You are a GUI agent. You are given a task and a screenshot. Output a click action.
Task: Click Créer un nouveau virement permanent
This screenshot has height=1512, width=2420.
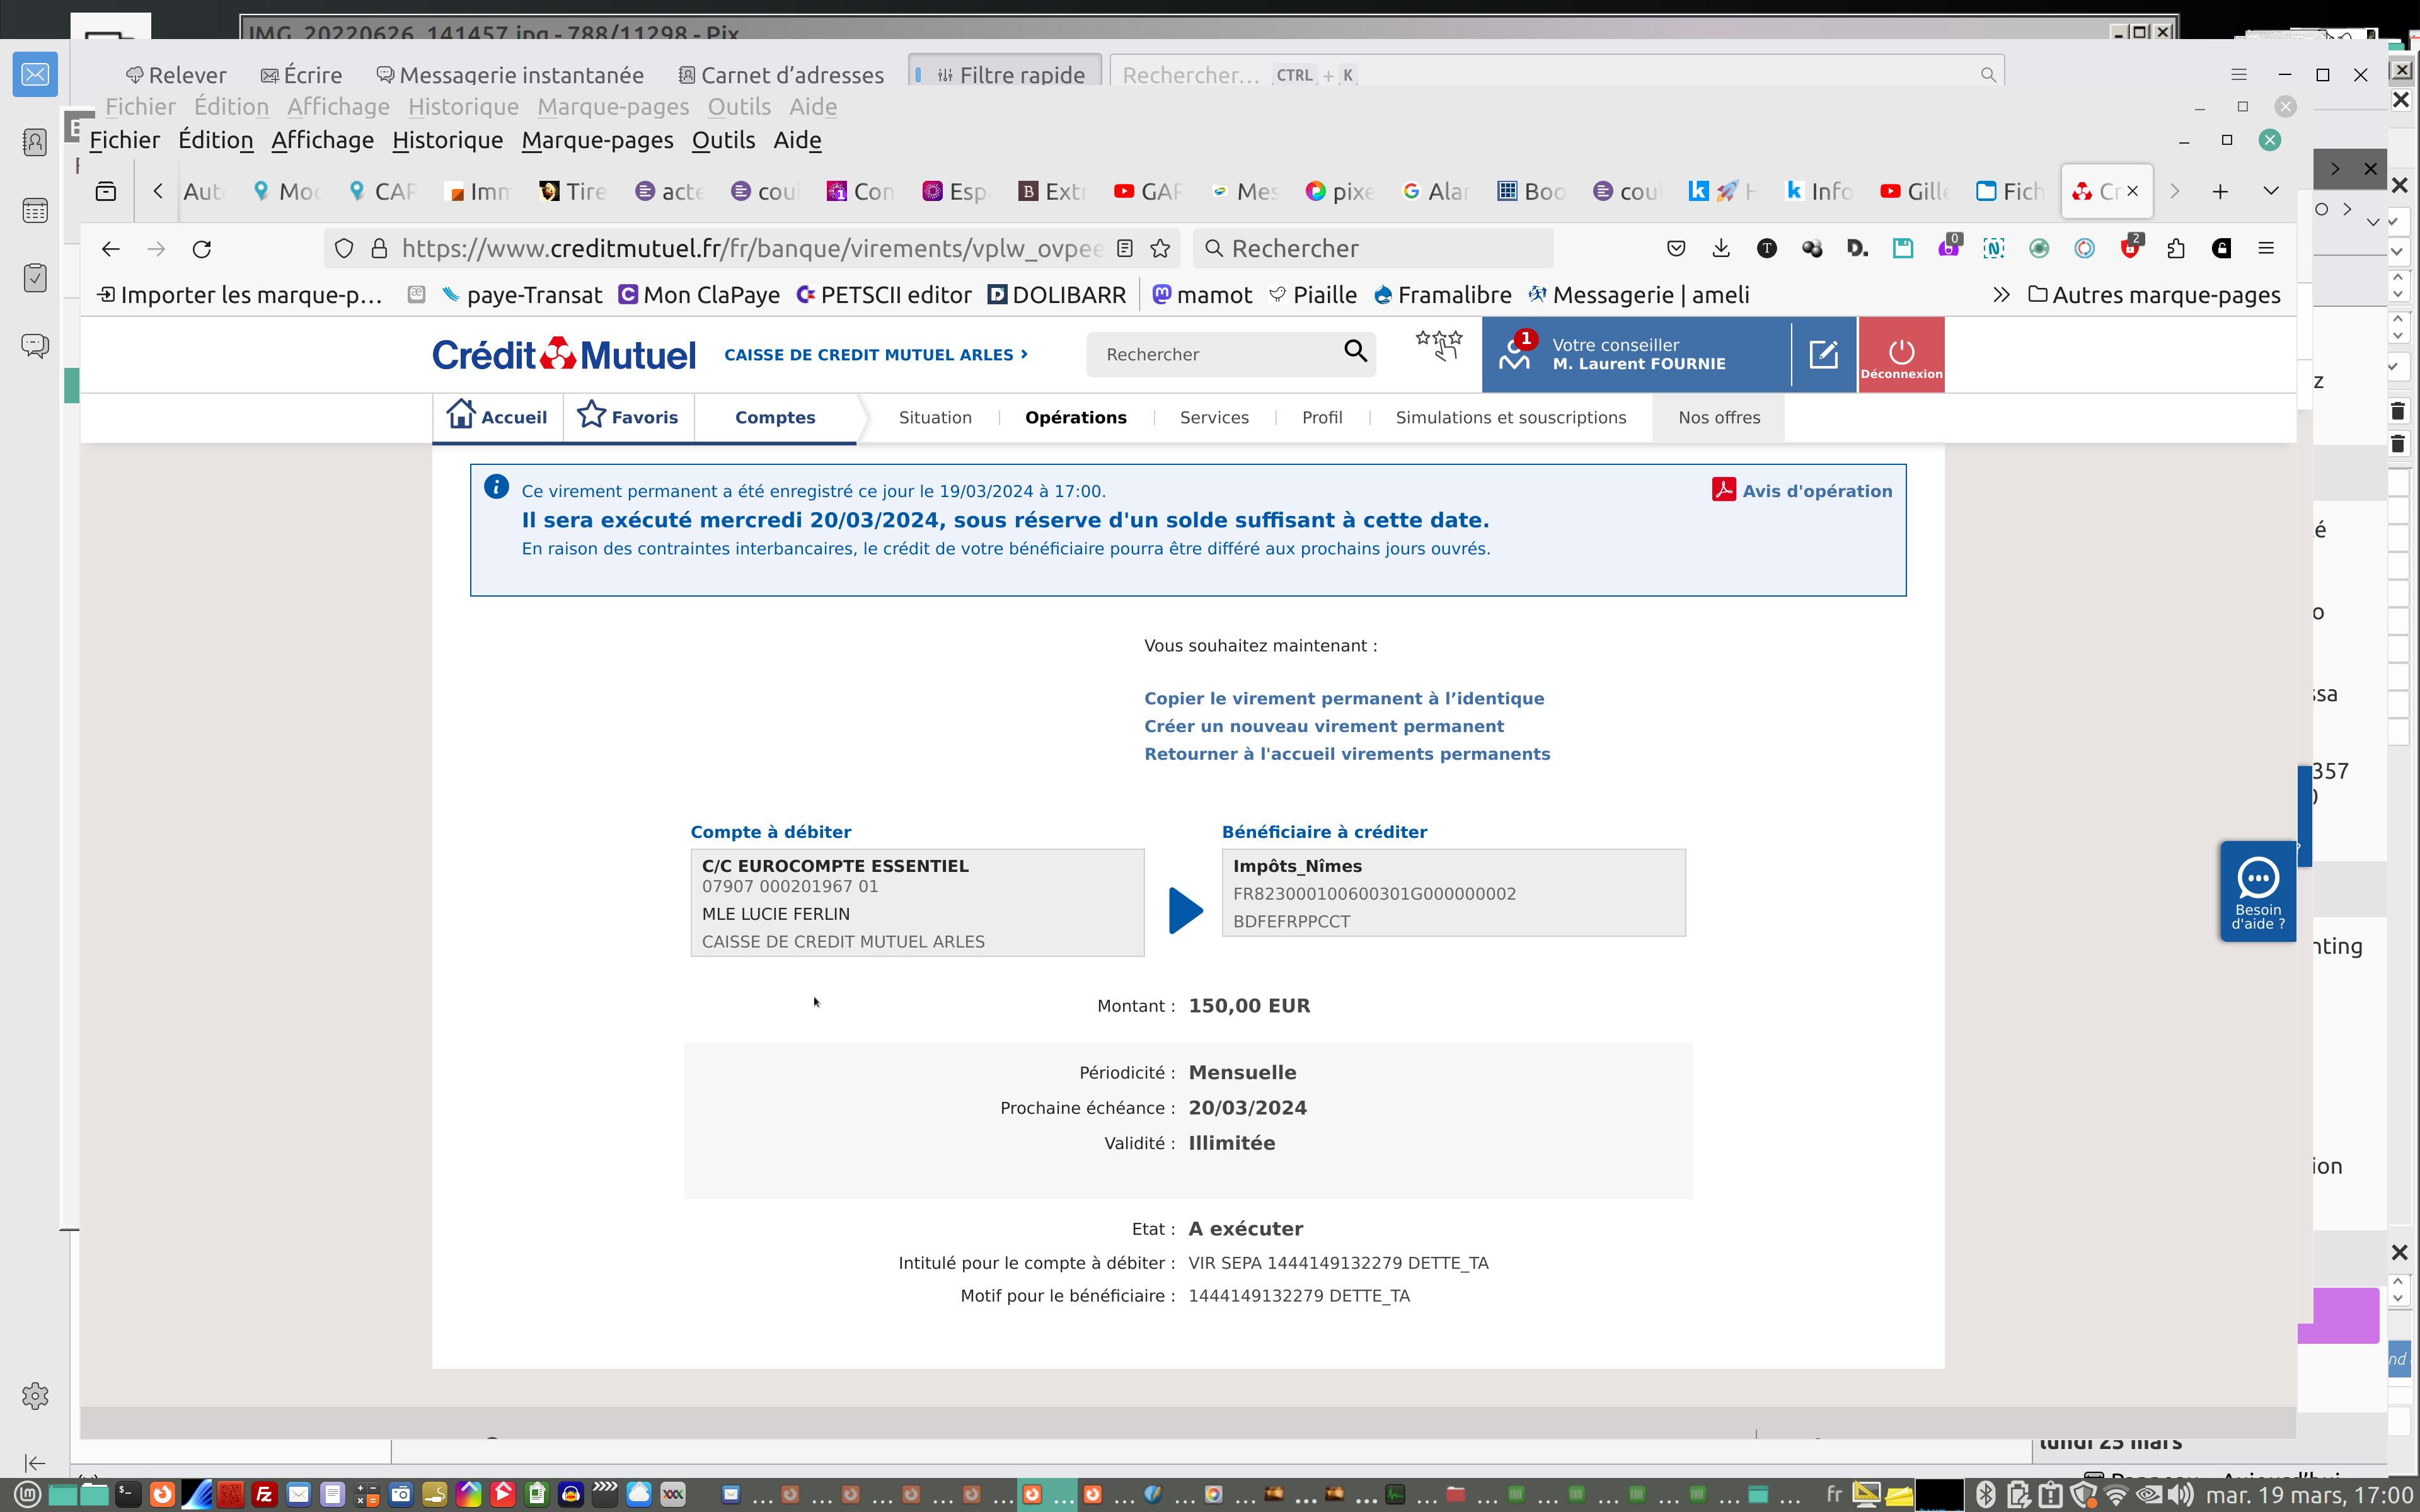pyautogui.click(x=1323, y=726)
